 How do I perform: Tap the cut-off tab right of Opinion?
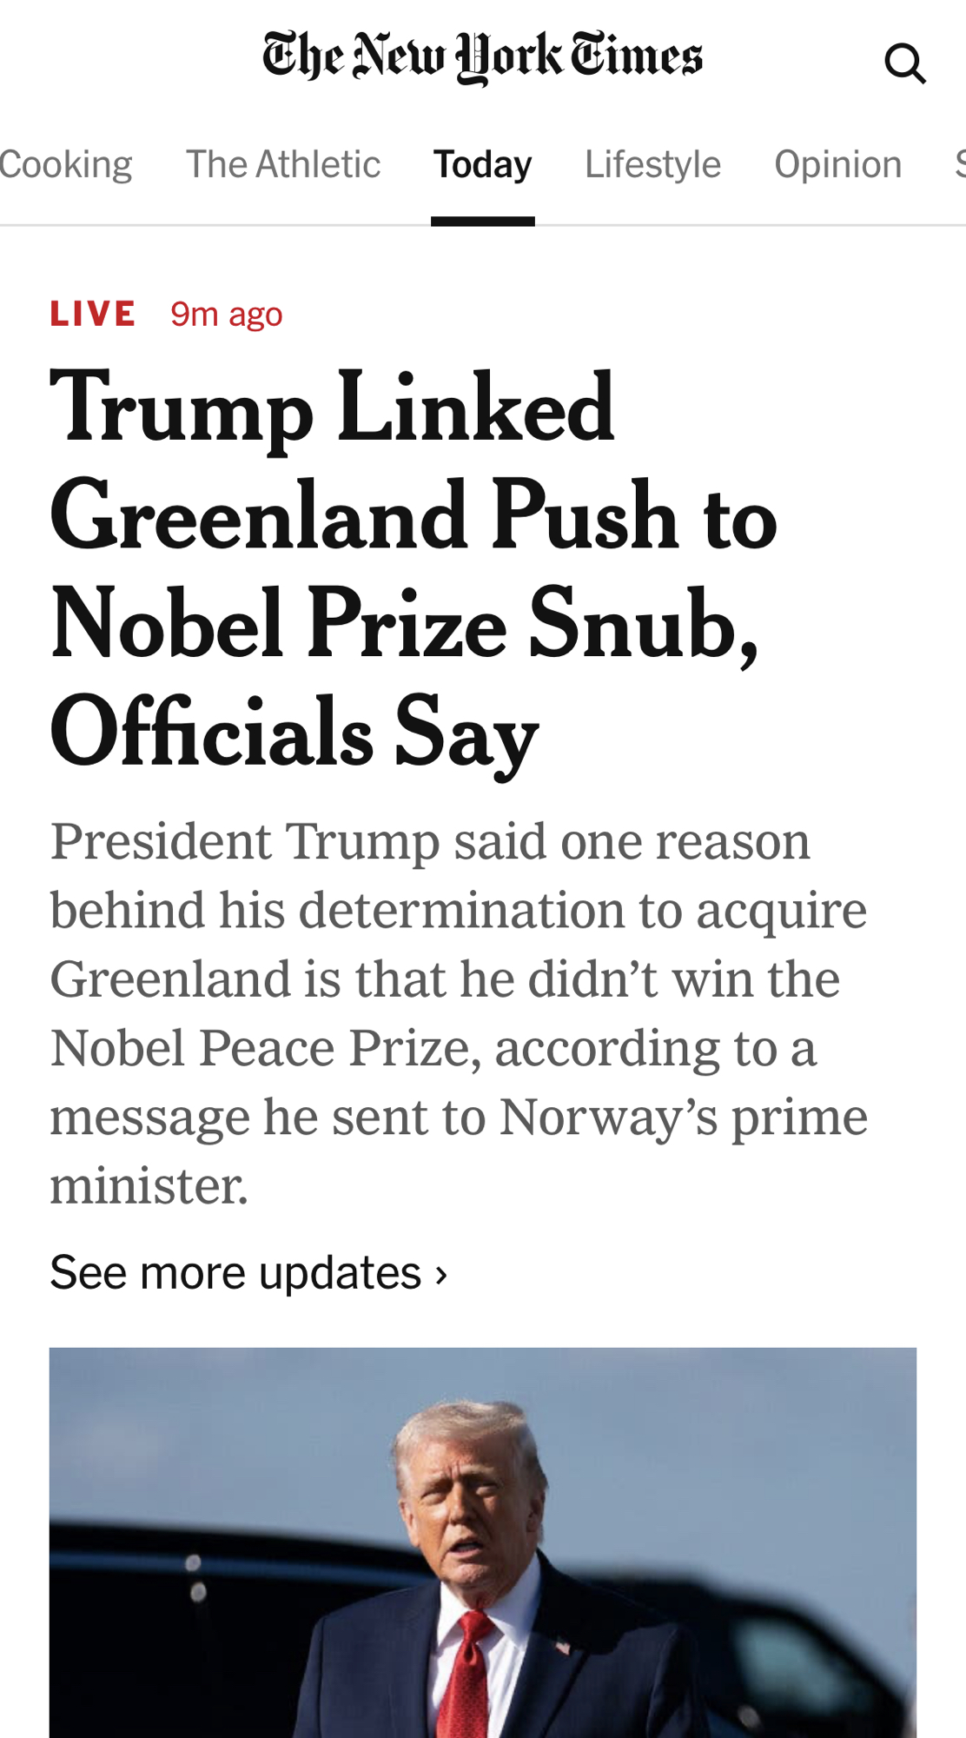(x=959, y=164)
